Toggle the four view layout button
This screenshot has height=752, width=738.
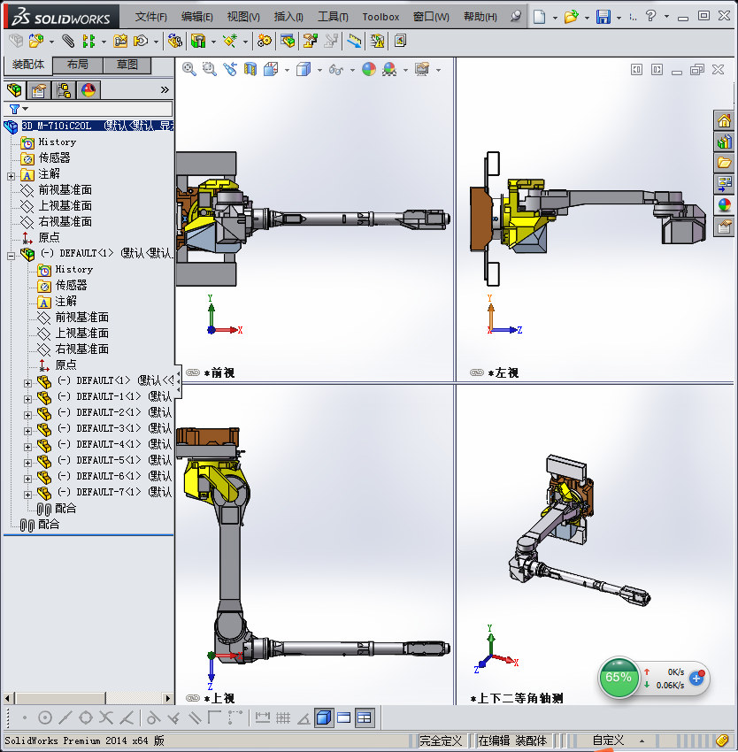[x=365, y=718]
